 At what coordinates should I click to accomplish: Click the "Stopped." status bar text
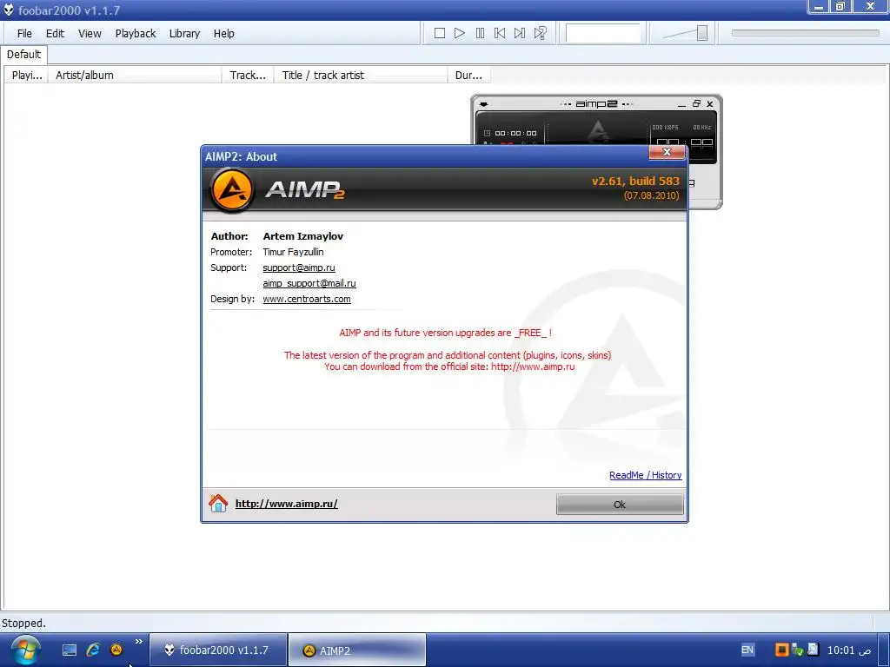[23, 624]
